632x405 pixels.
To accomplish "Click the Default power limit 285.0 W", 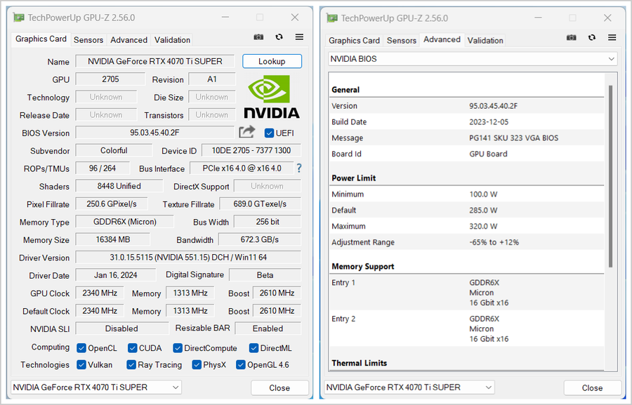I will tap(483, 210).
